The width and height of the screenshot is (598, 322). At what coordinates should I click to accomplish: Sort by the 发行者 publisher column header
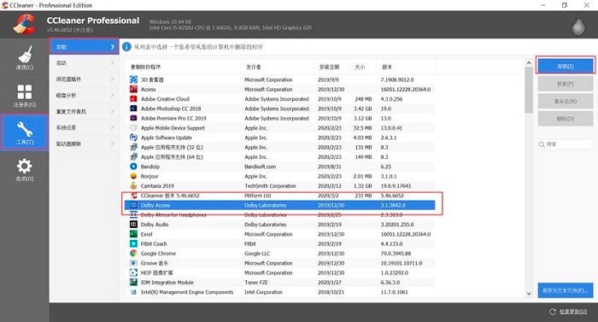(x=277, y=67)
